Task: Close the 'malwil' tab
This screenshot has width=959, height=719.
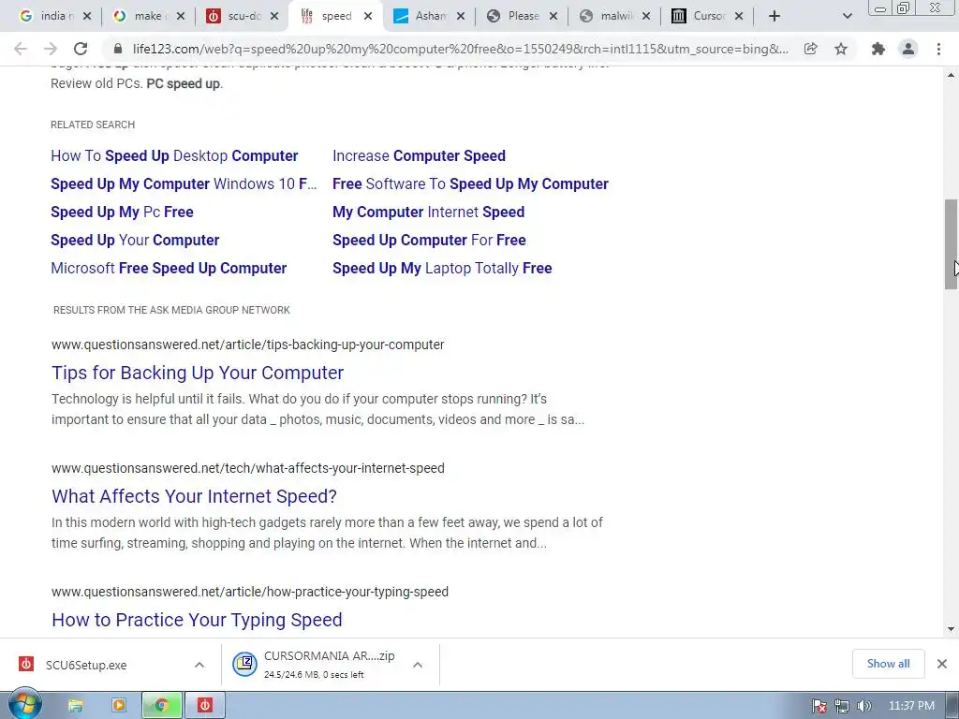Action: coord(646,16)
